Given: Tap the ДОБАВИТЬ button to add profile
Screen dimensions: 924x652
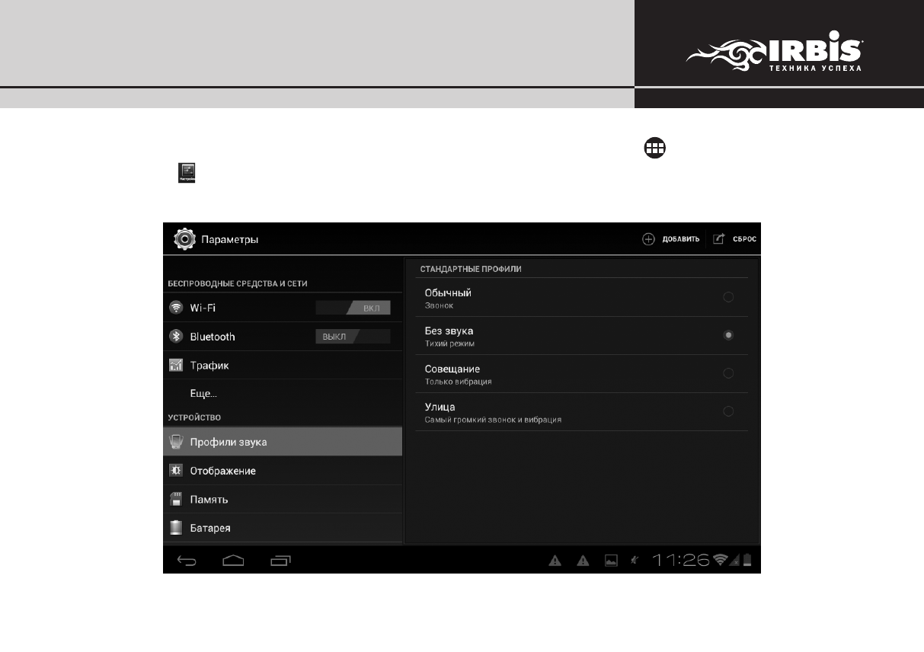Looking at the screenshot, I should coord(671,239).
